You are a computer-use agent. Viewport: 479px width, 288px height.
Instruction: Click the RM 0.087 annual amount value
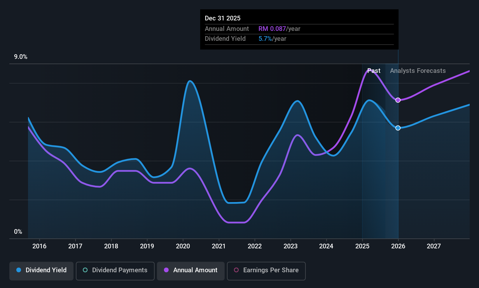coord(272,29)
